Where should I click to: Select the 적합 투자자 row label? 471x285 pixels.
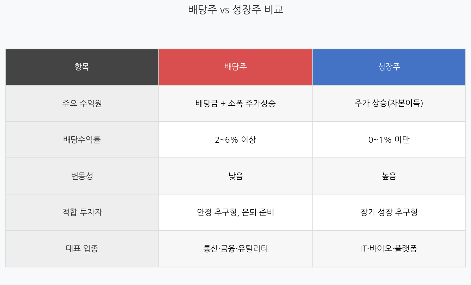tap(82, 212)
